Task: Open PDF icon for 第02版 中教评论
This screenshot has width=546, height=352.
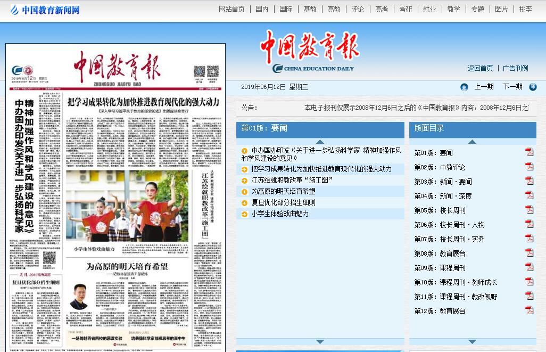Action: pyautogui.click(x=530, y=166)
